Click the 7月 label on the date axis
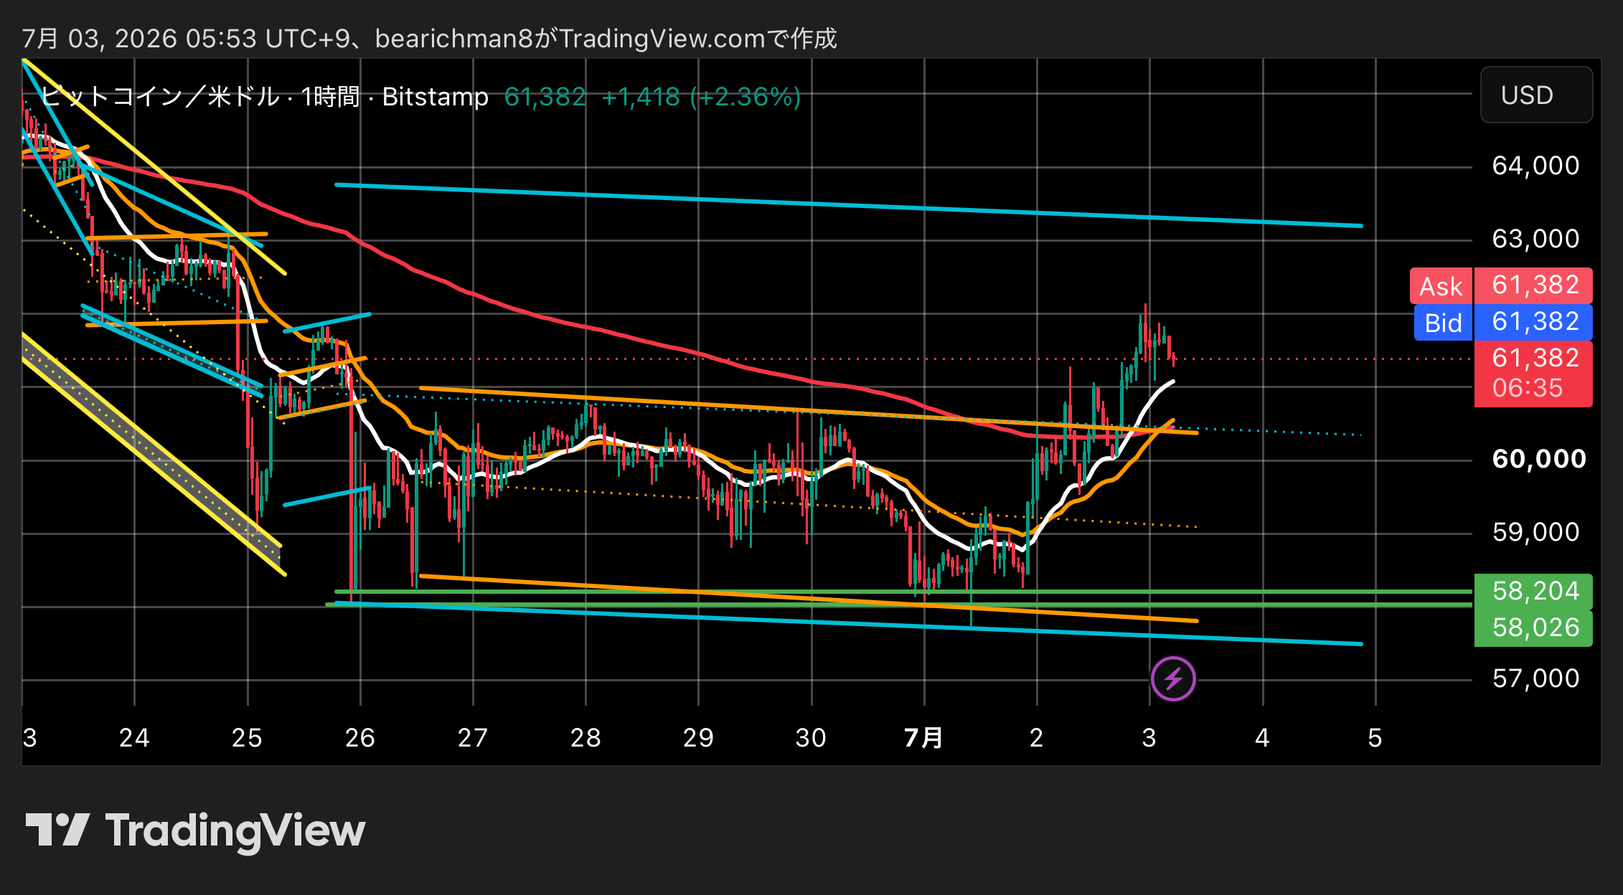 click(x=923, y=737)
